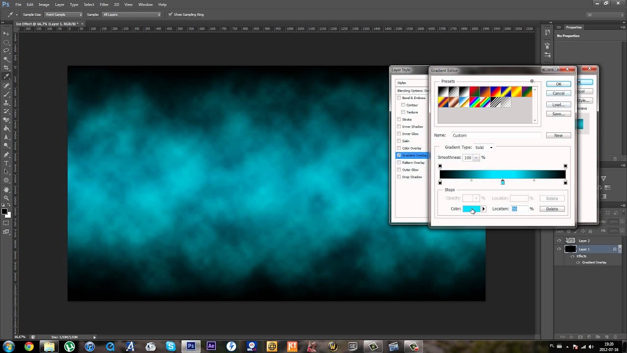Open the File menu
The width and height of the screenshot is (627, 353).
tap(18, 4)
